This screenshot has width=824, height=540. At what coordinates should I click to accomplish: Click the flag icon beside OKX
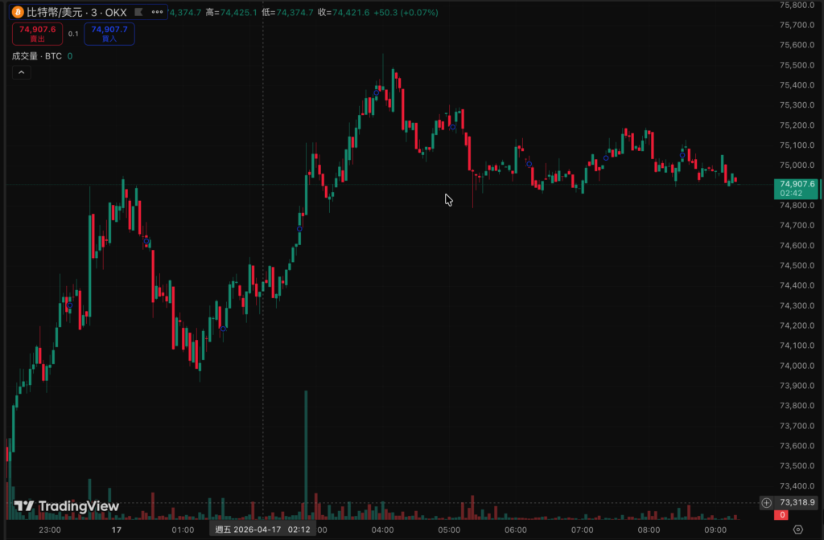point(138,13)
